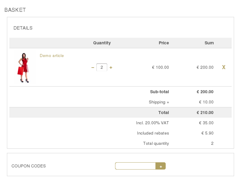This screenshot has height=181, width=241.
Task: Open the Demo article link
Action: click(52, 56)
